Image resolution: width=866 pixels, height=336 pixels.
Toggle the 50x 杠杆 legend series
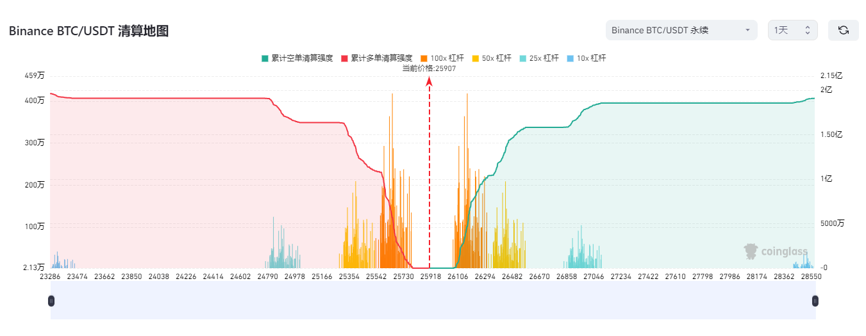492,58
